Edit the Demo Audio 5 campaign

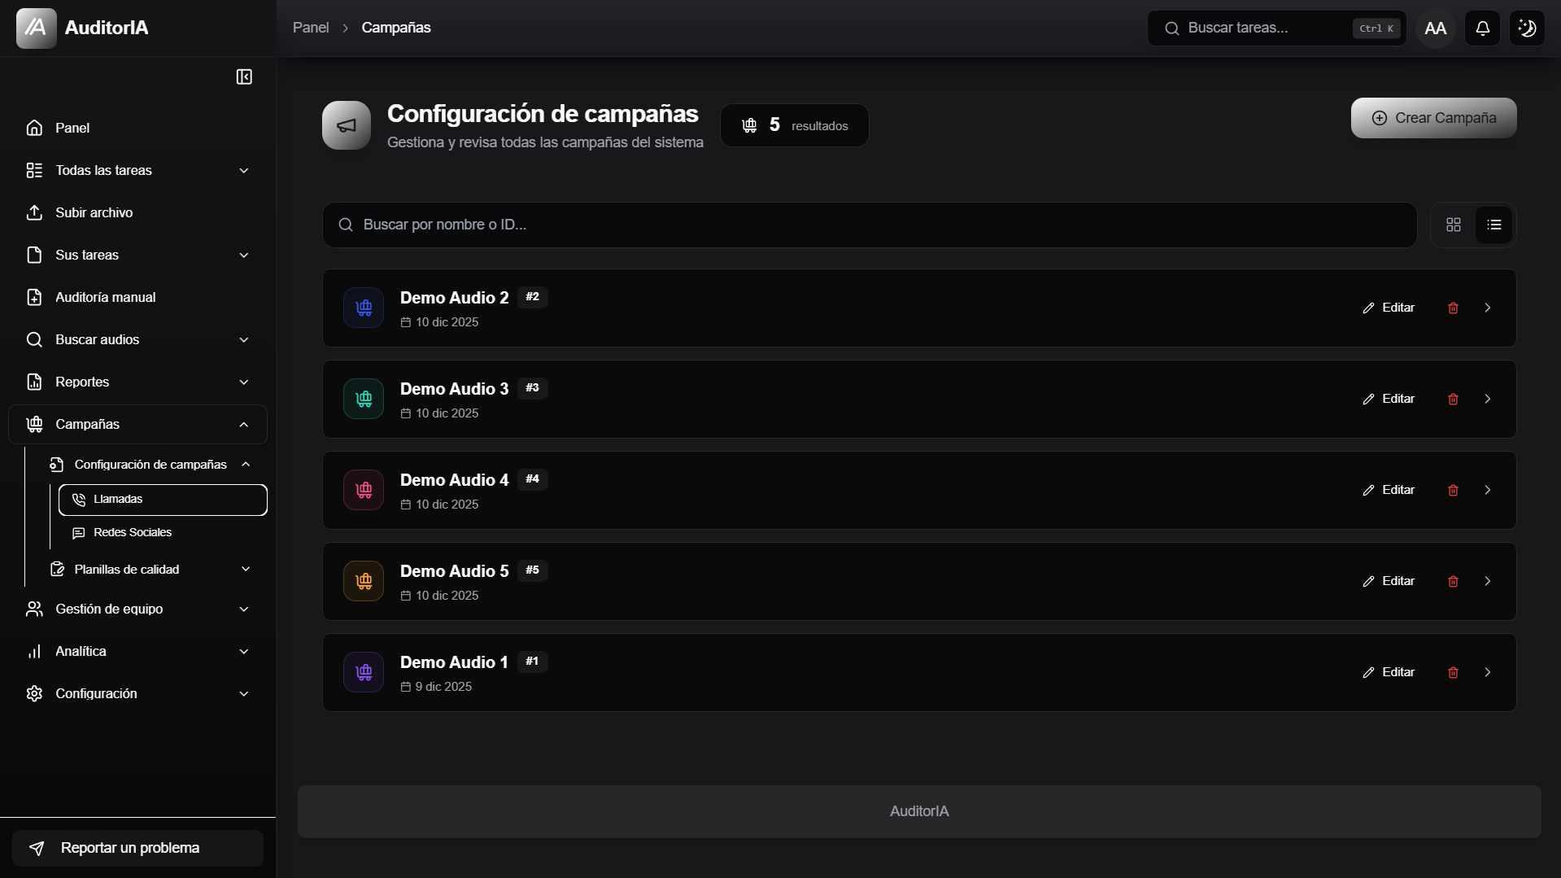click(x=1389, y=581)
